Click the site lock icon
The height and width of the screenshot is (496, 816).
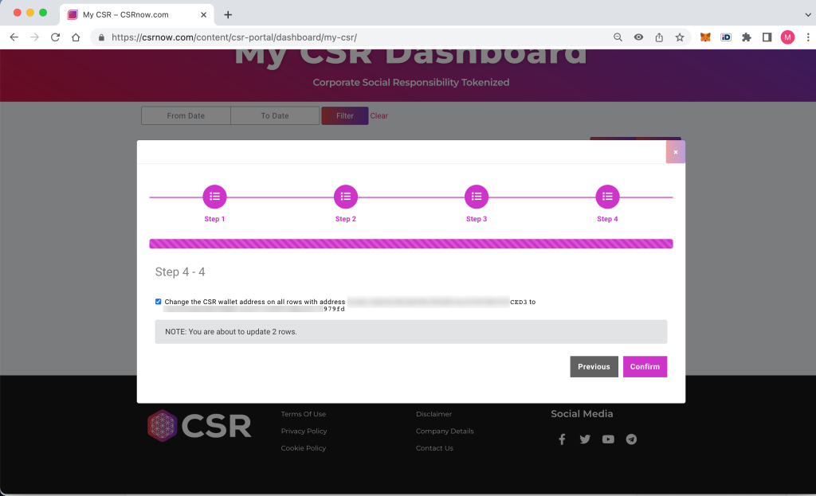(101, 37)
